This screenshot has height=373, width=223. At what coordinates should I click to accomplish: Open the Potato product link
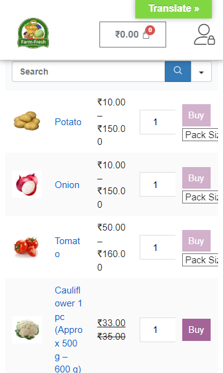[x=68, y=122]
